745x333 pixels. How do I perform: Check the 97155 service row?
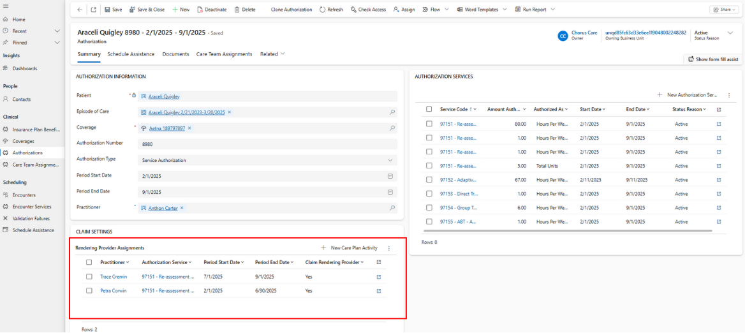click(x=429, y=222)
